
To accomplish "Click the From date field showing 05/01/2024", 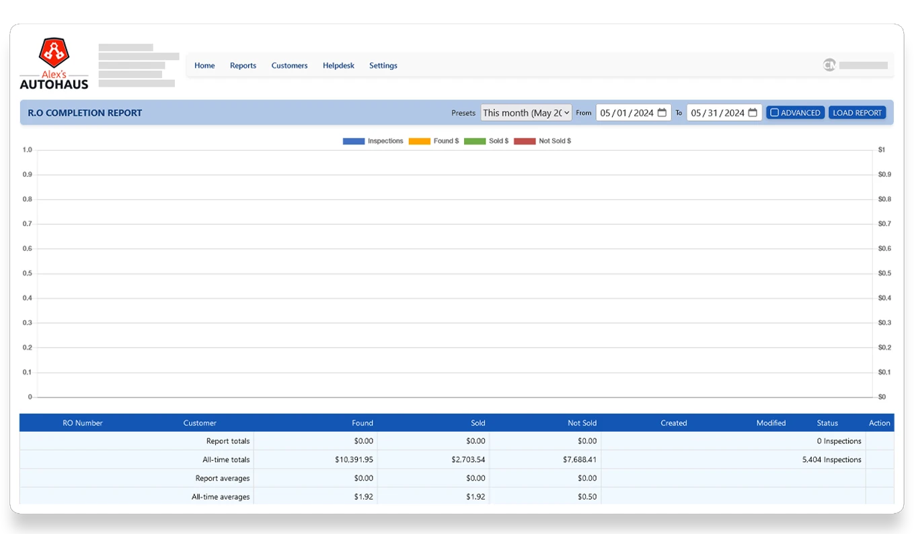I will pyautogui.click(x=626, y=113).
